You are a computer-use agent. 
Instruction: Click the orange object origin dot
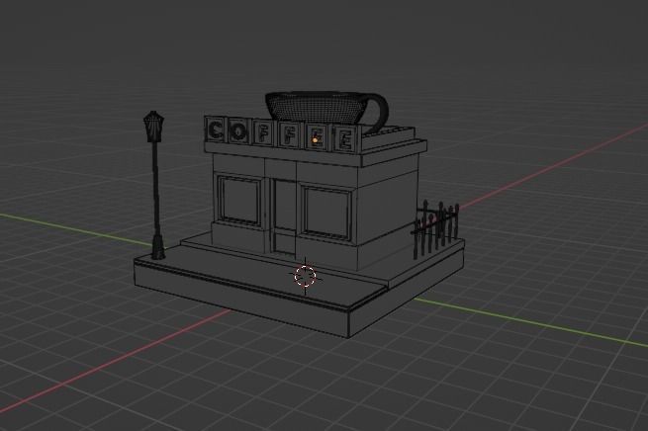point(315,140)
